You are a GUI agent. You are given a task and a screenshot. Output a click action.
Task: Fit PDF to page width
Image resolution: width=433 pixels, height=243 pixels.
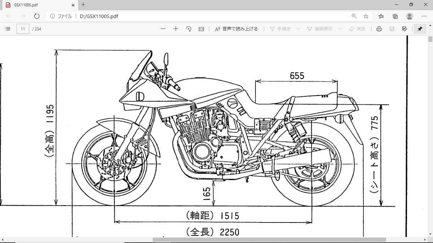(201, 29)
